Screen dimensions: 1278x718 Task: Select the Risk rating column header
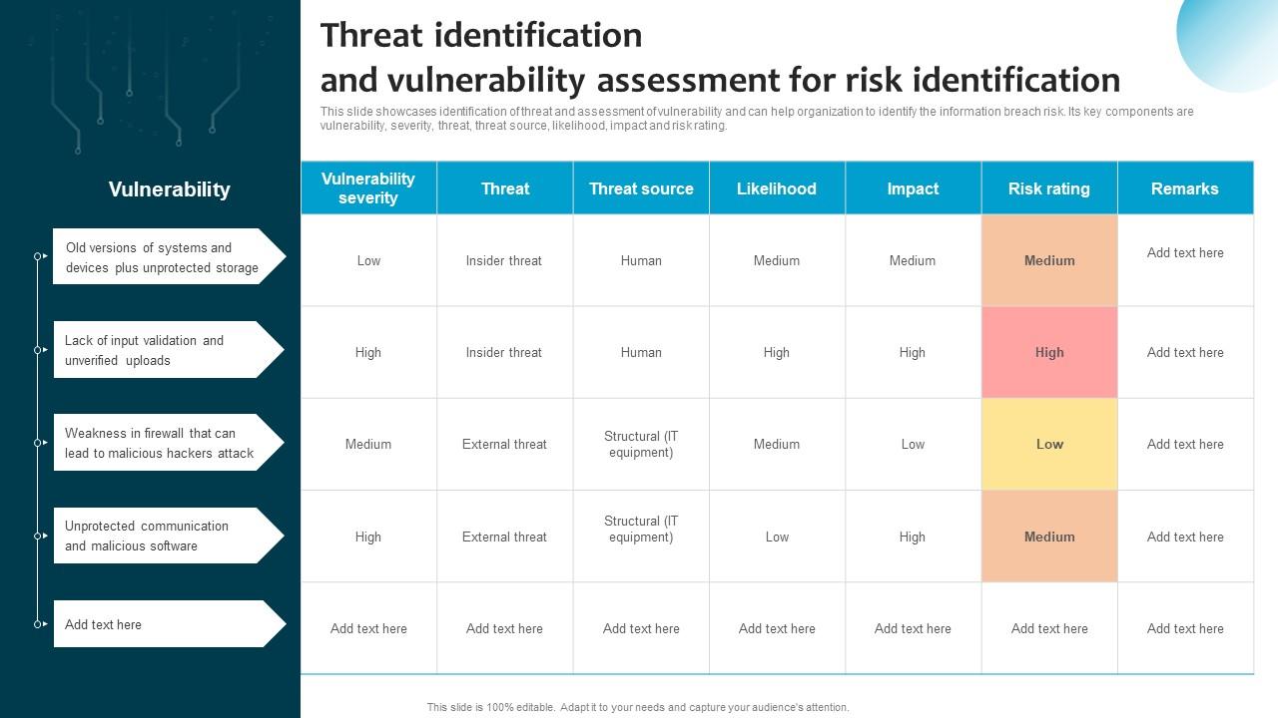pyautogui.click(x=1048, y=187)
